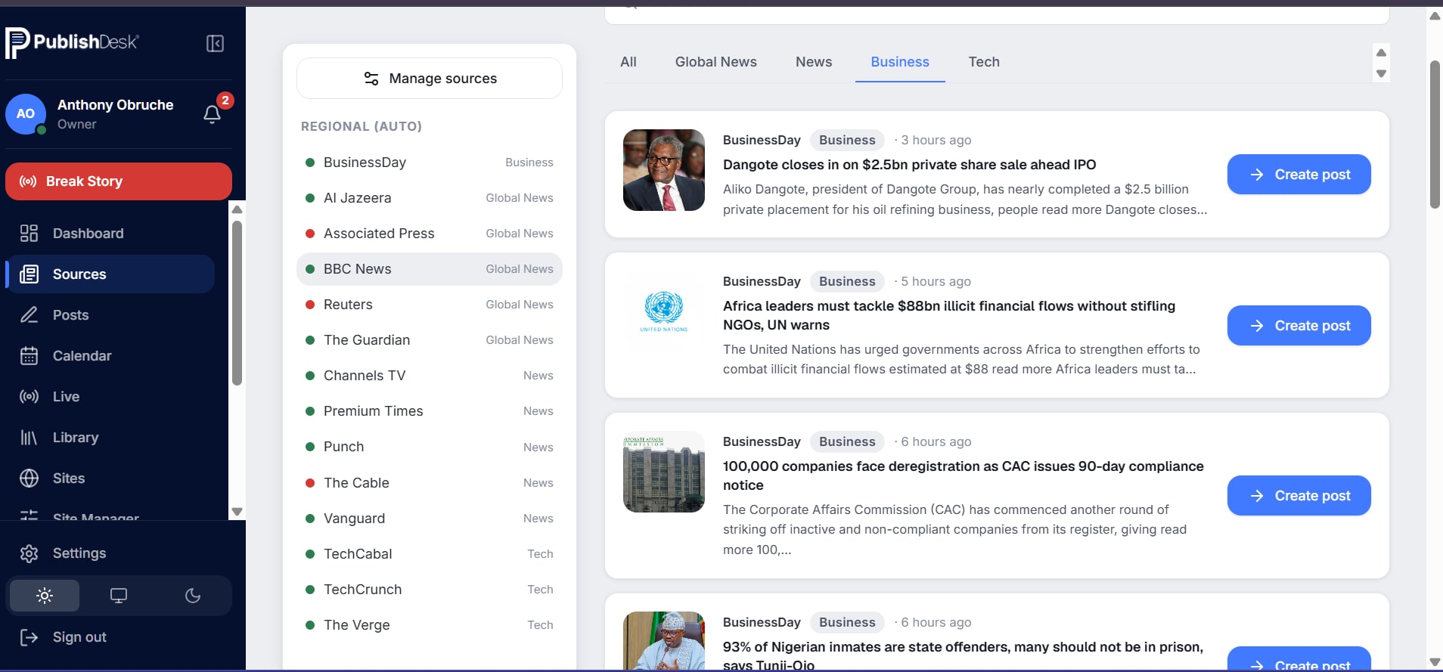The width and height of the screenshot is (1443, 672).
Task: Create post for Nigerian inmates story
Action: pyautogui.click(x=1299, y=659)
